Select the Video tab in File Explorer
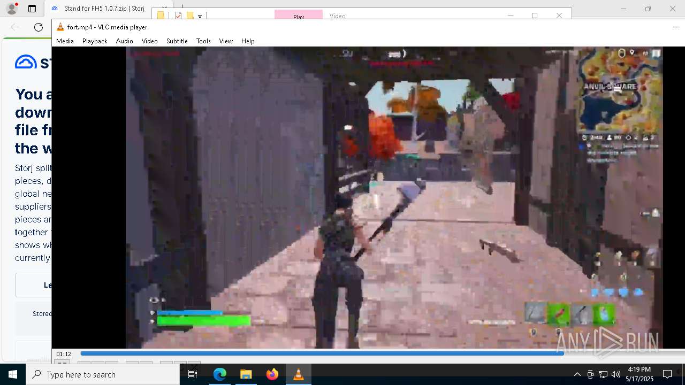The height and width of the screenshot is (385, 685). 337,16
